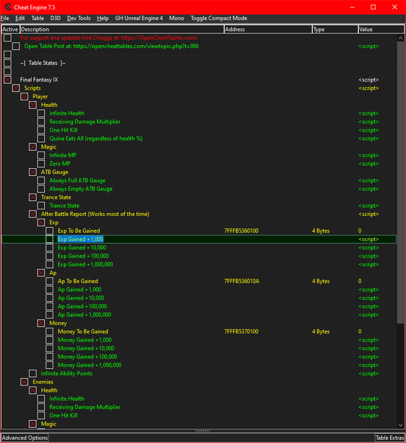The height and width of the screenshot is (443, 406).
Task: Tick the Always Full ATB Gauge checkbox
Action: coord(41,181)
